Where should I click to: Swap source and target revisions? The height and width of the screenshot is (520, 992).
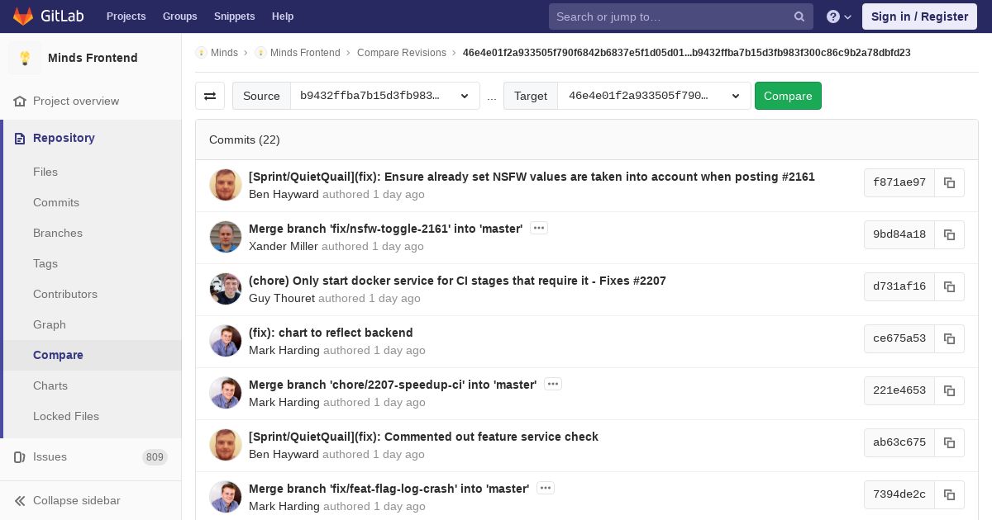click(x=210, y=96)
